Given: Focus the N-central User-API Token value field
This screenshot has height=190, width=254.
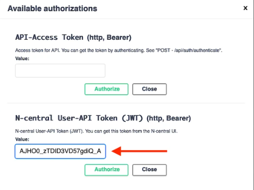Looking at the screenshot, I should click(x=60, y=151).
